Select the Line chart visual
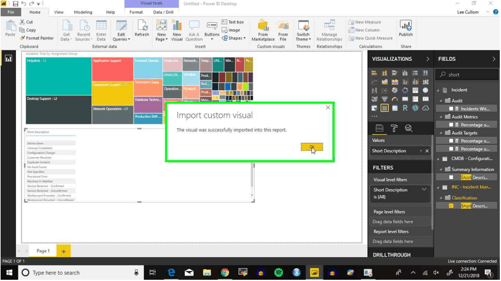 point(374,82)
